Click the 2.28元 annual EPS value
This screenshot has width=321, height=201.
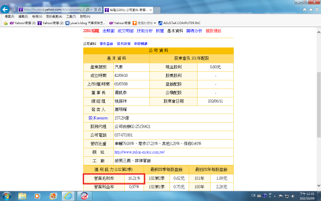click(222, 187)
